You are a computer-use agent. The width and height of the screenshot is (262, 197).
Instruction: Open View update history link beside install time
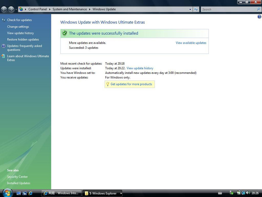pos(140,68)
